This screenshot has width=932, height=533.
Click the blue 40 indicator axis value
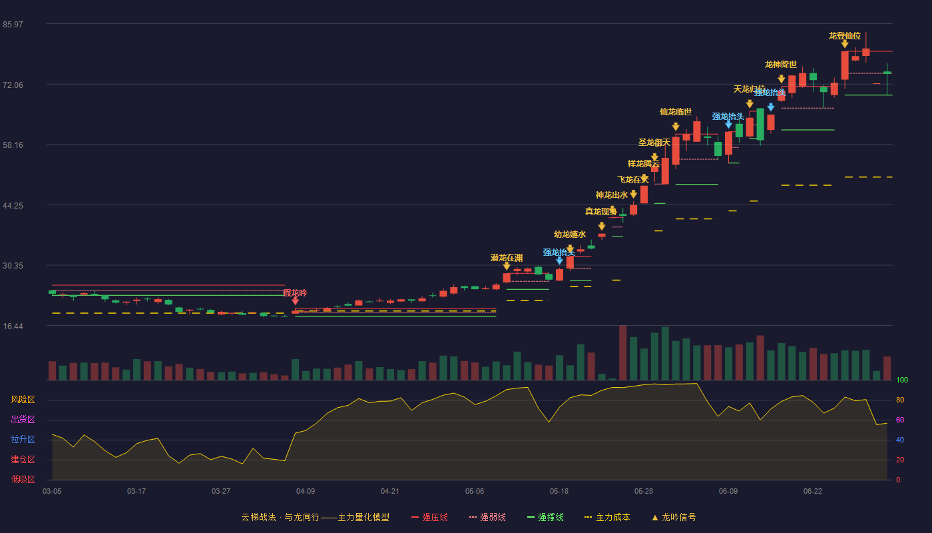tap(899, 440)
